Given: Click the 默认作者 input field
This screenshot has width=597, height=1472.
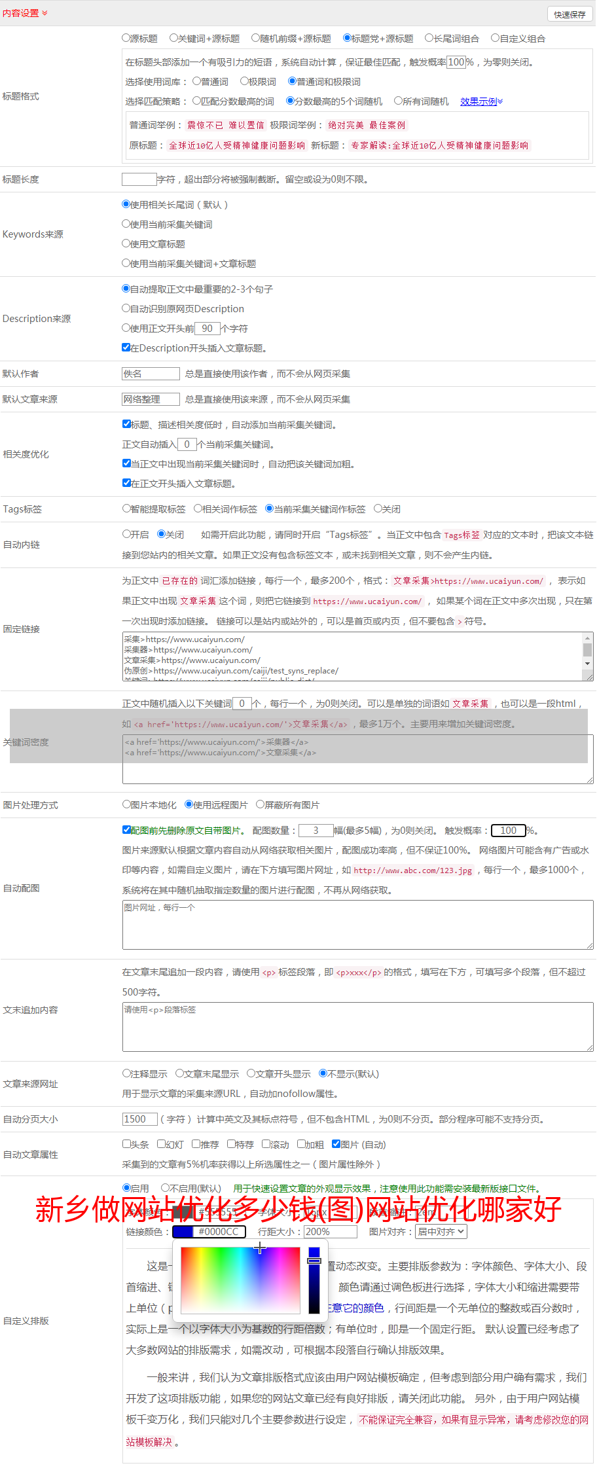Looking at the screenshot, I should coord(151,374).
